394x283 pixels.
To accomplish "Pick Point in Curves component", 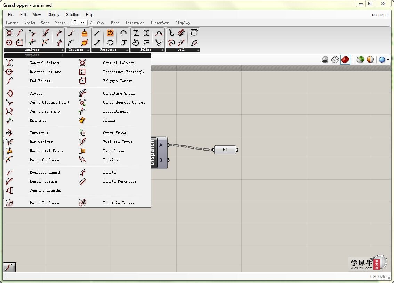I will point(114,203).
